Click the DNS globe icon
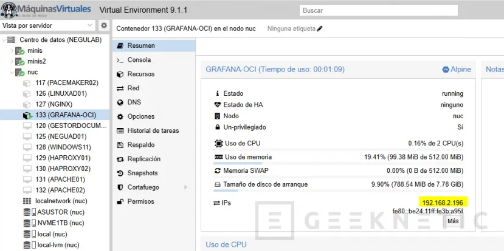The height and width of the screenshot is (251, 504). click(x=120, y=102)
